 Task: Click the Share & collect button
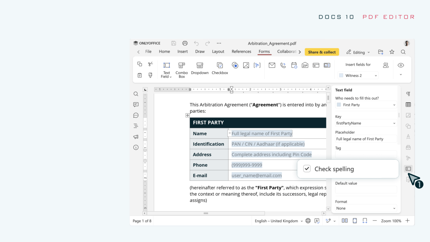(322, 52)
